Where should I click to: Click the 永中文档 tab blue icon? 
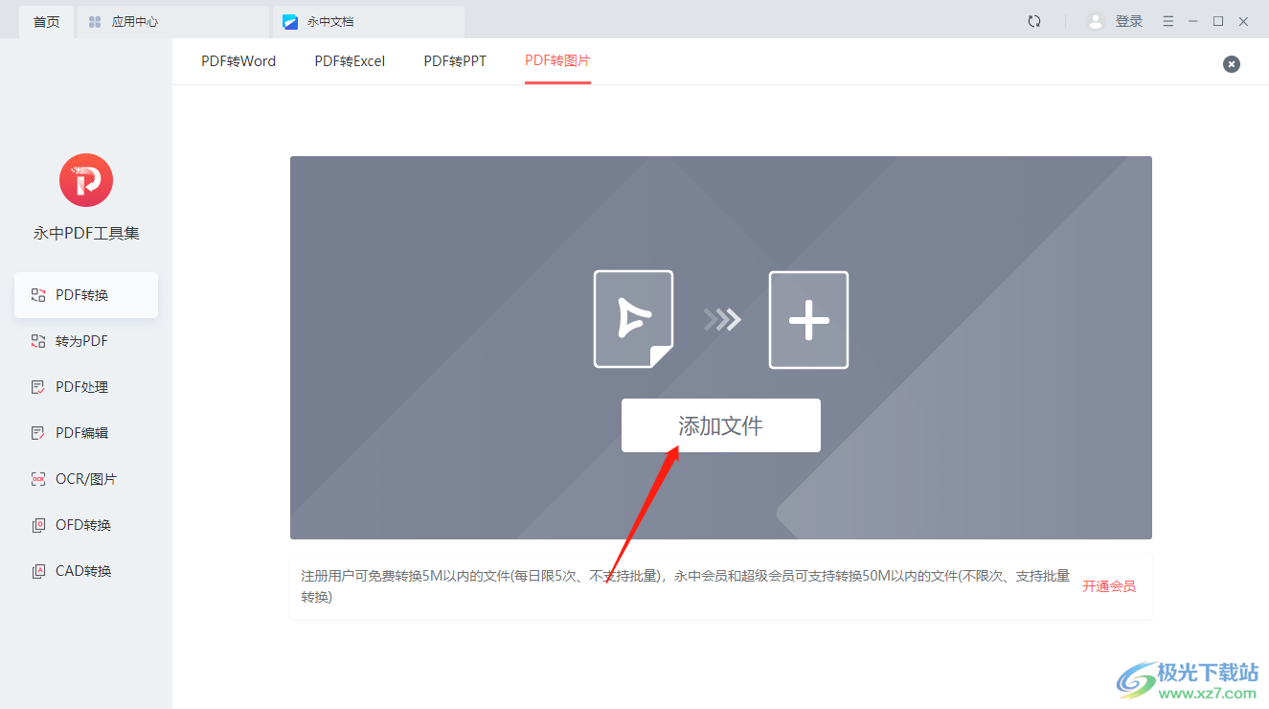tap(290, 21)
